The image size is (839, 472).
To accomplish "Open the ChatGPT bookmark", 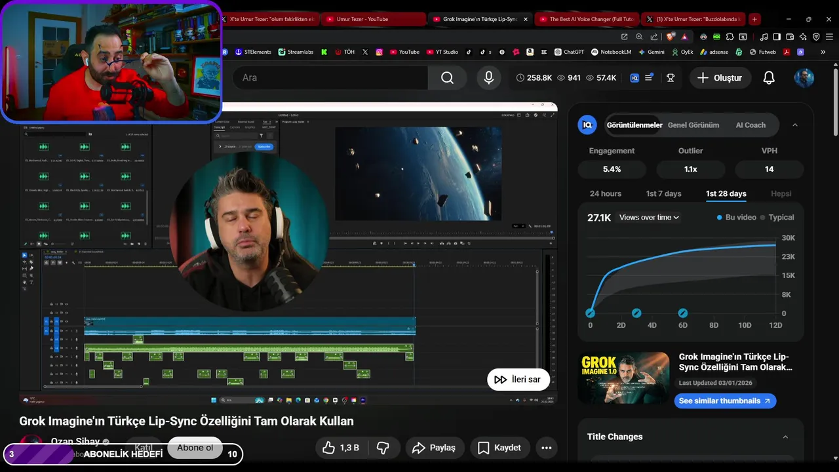I will [x=569, y=52].
